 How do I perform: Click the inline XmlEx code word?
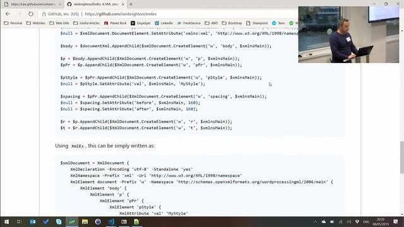coord(78,146)
